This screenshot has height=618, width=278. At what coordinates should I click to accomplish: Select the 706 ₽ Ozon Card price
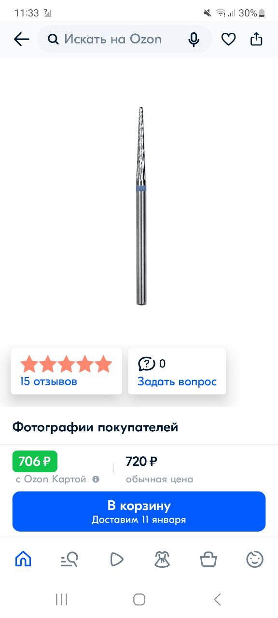click(x=35, y=461)
